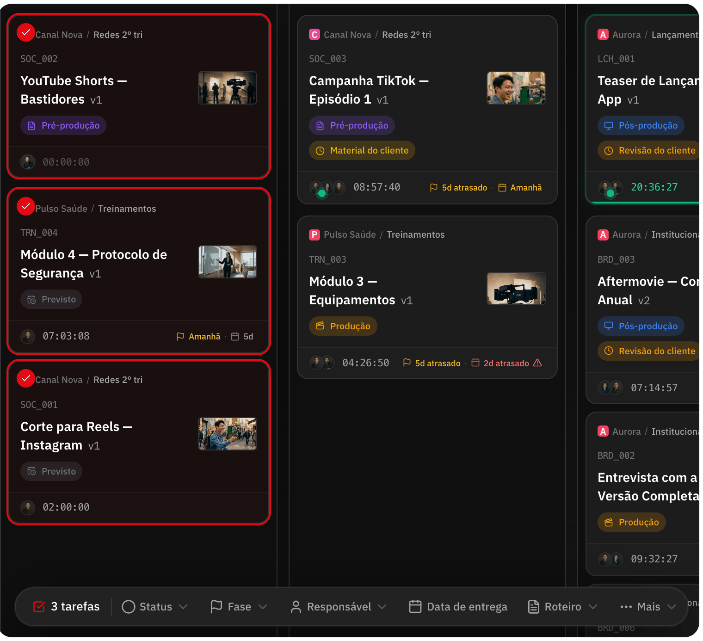Image resolution: width=703 pixels, height=641 pixels.
Task: Open the Fase dropdown in bottom bar
Action: 239,607
